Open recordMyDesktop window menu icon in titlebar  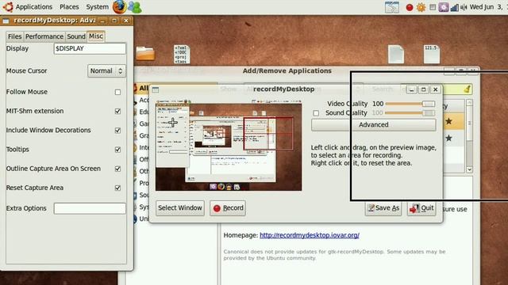[156, 89]
